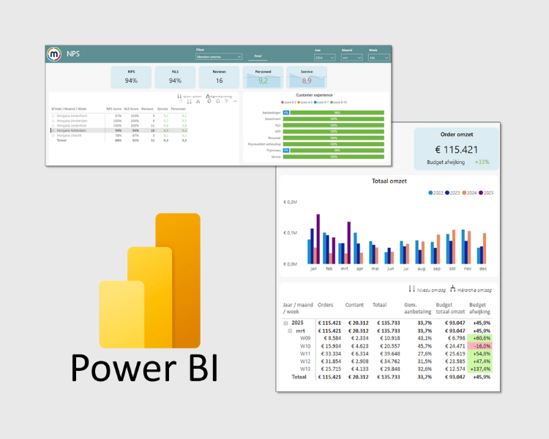
Task: Open the Filiaal dropdown
Action: 219,57
